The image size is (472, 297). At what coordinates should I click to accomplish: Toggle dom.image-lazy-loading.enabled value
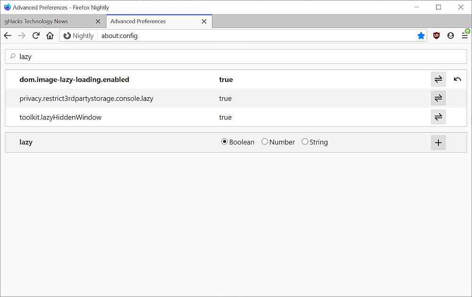coord(438,79)
